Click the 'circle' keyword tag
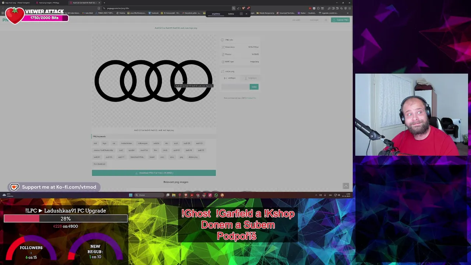Viewport: 471px width, 265px height. 165,150
